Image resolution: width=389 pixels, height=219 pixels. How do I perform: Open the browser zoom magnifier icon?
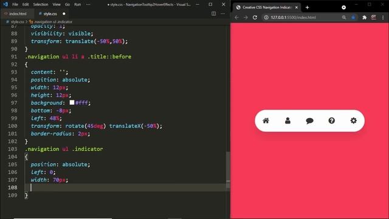tap(344, 18)
